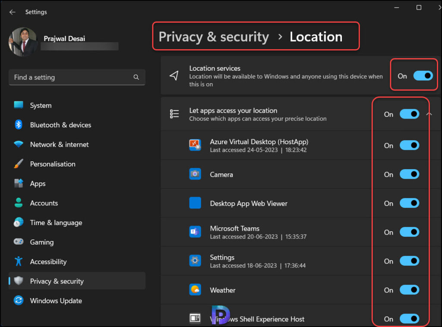Click Settings last accessed 18-06-2023 text
This screenshot has width=442, height=327.
[x=258, y=266]
